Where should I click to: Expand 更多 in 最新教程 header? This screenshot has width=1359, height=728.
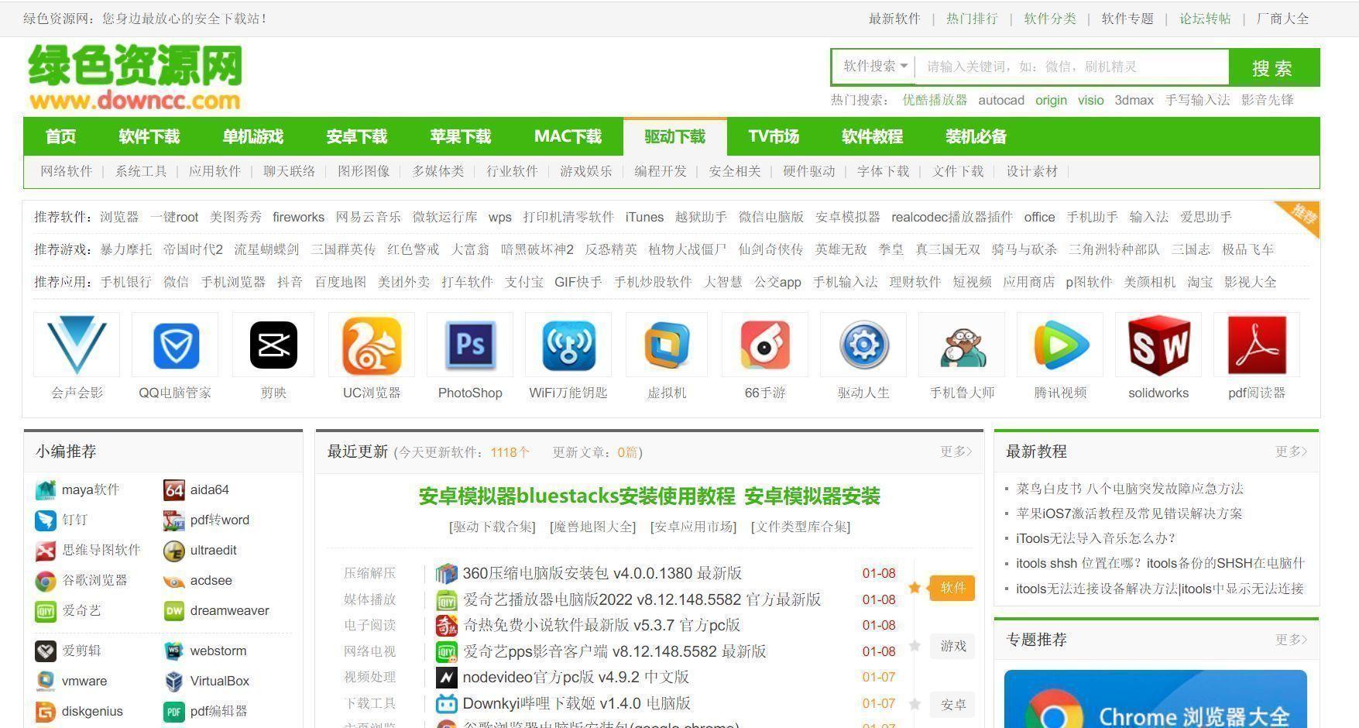[1291, 452]
